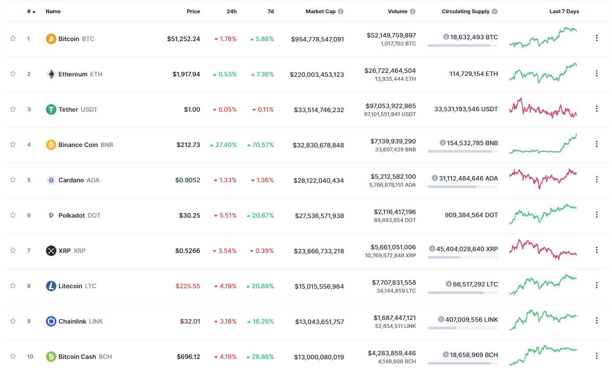Star Chainlink in the watchlist column
This screenshot has width=612, height=373.
click(13, 321)
